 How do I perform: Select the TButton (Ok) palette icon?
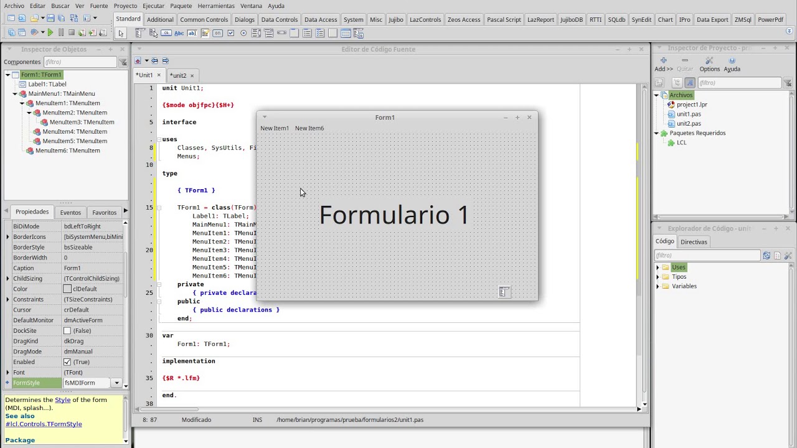pyautogui.click(x=166, y=33)
